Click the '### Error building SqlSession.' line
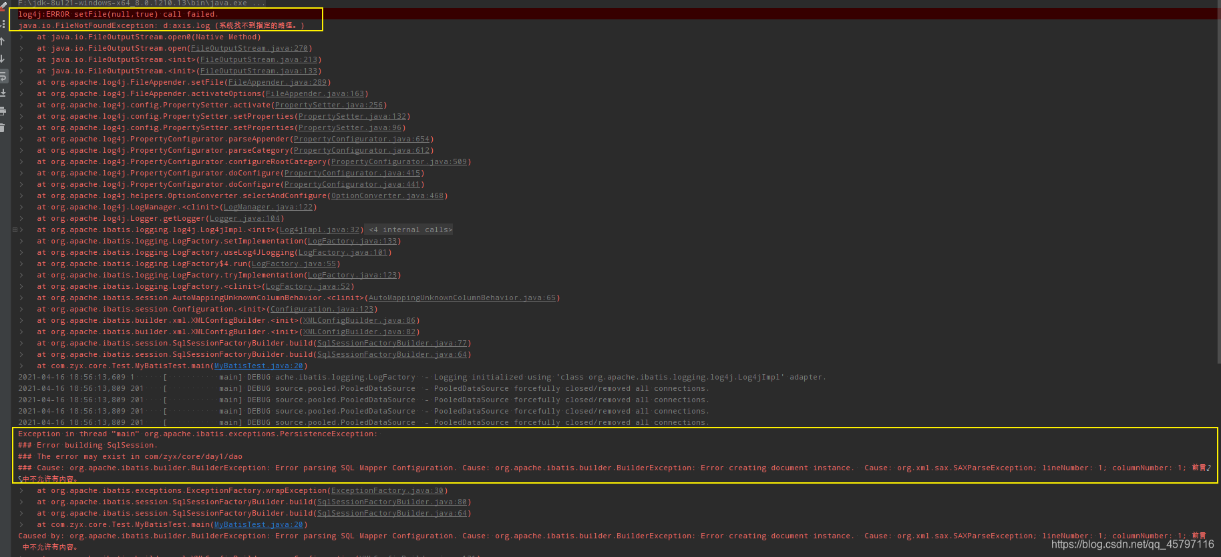 tap(88, 446)
